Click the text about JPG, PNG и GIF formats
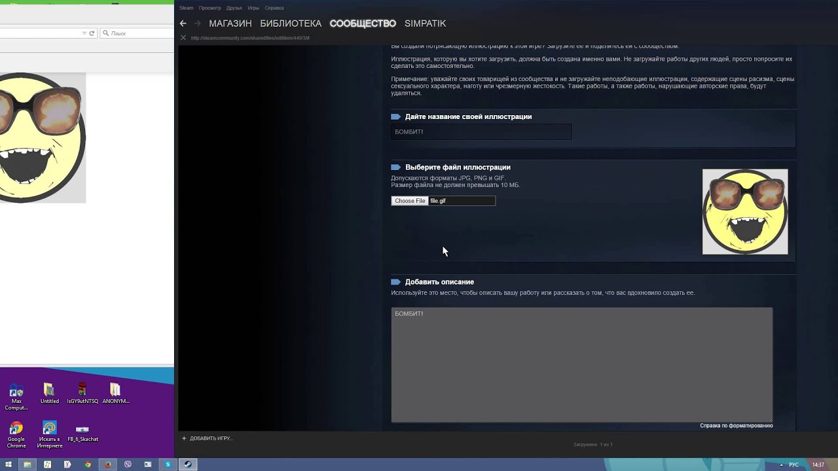This screenshot has width=838, height=471. [448, 178]
